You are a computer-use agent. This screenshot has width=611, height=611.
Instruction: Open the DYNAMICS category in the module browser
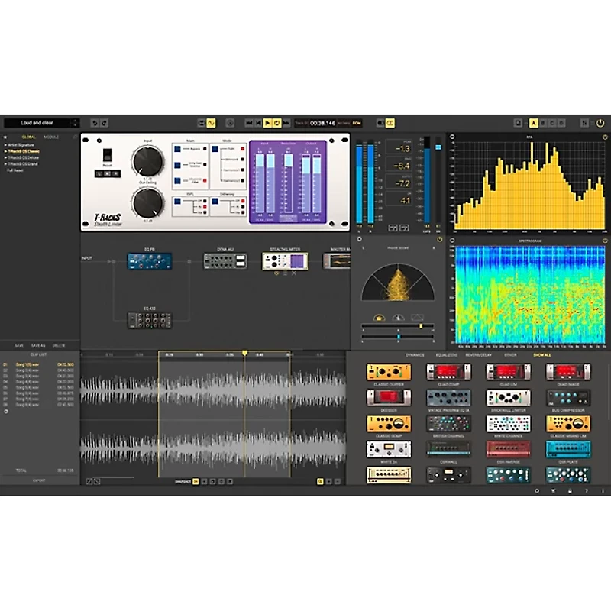(415, 355)
